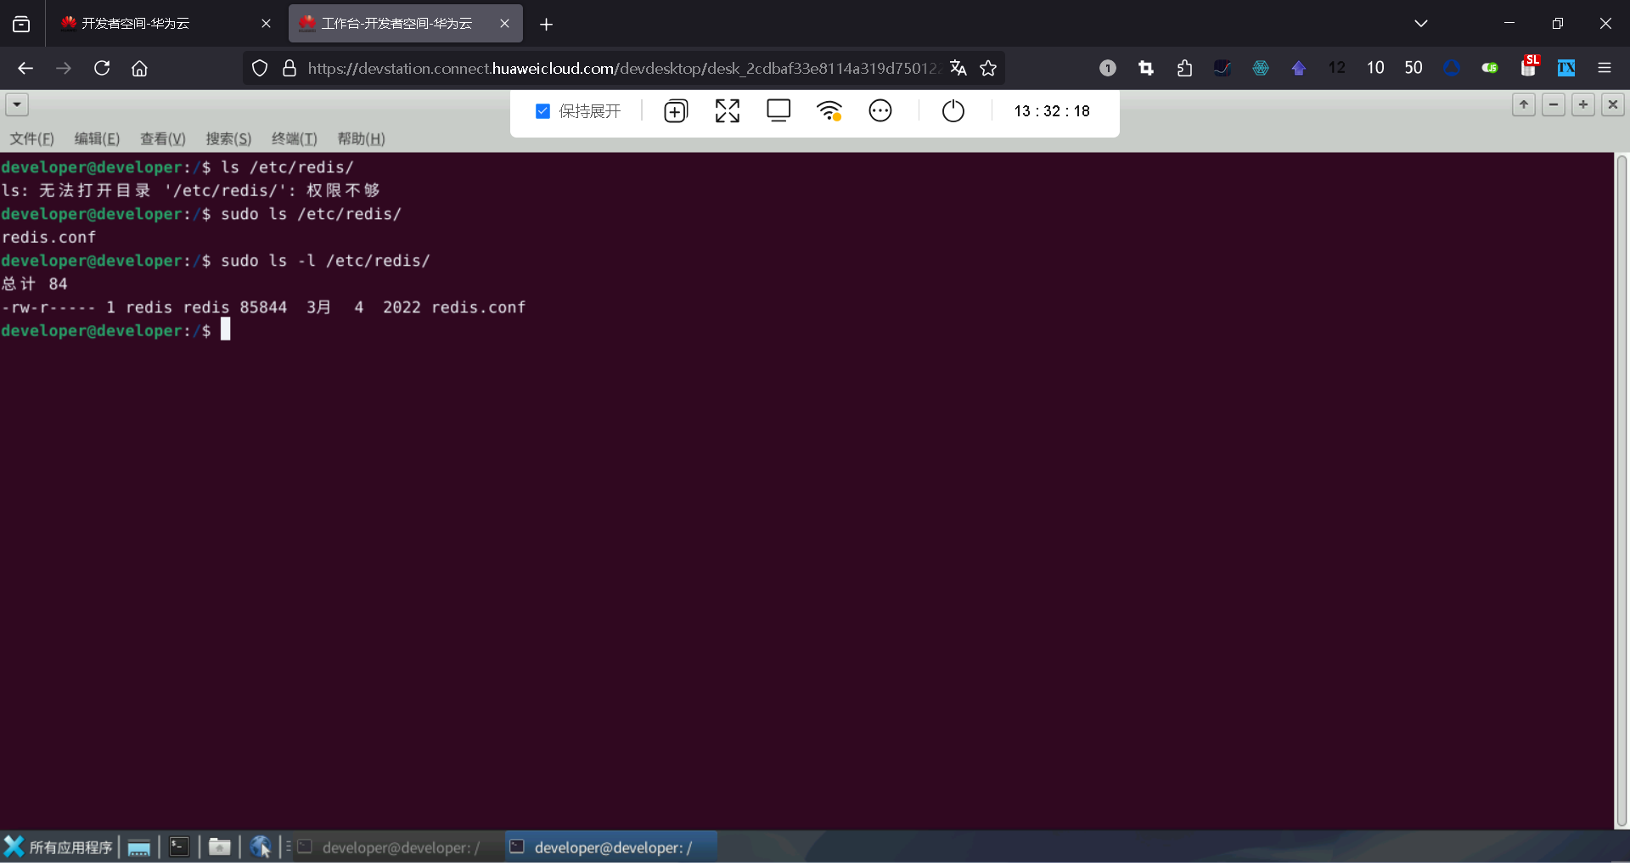Close the 工作台-开发者空间-华为云 tab
Viewport: 1630px width, 866px height.
(x=505, y=24)
